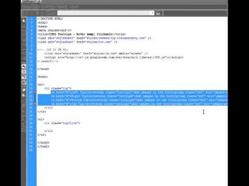Click the Wrap Tag icon in coding toolbar

pos(24,77)
